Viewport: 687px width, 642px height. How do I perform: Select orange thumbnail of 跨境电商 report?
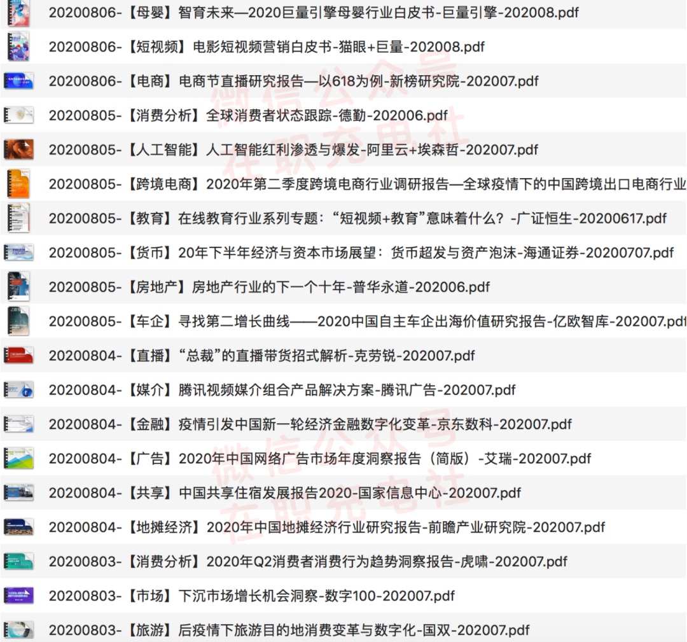point(19,184)
